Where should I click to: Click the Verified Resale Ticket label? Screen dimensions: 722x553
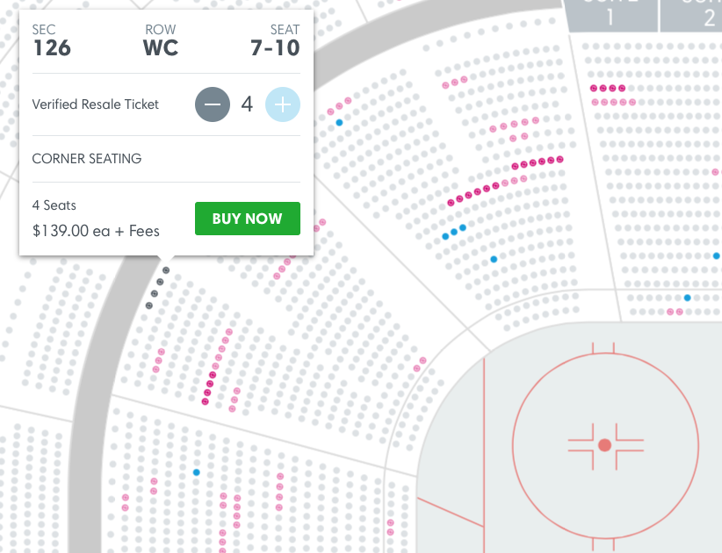click(96, 104)
